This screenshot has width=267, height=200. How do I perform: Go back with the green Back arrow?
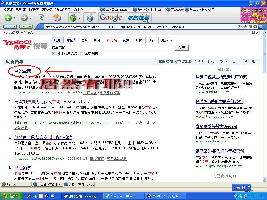click(8, 18)
